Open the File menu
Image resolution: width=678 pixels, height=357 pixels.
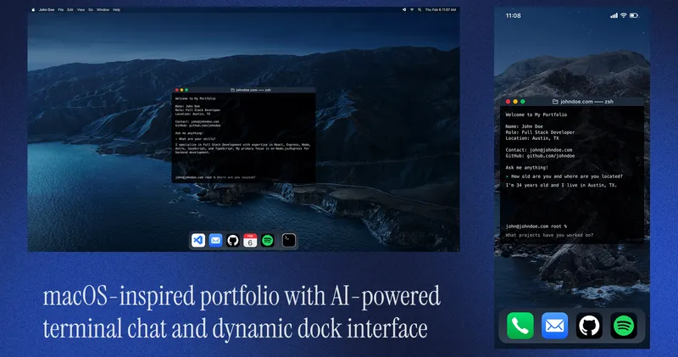[61, 9]
